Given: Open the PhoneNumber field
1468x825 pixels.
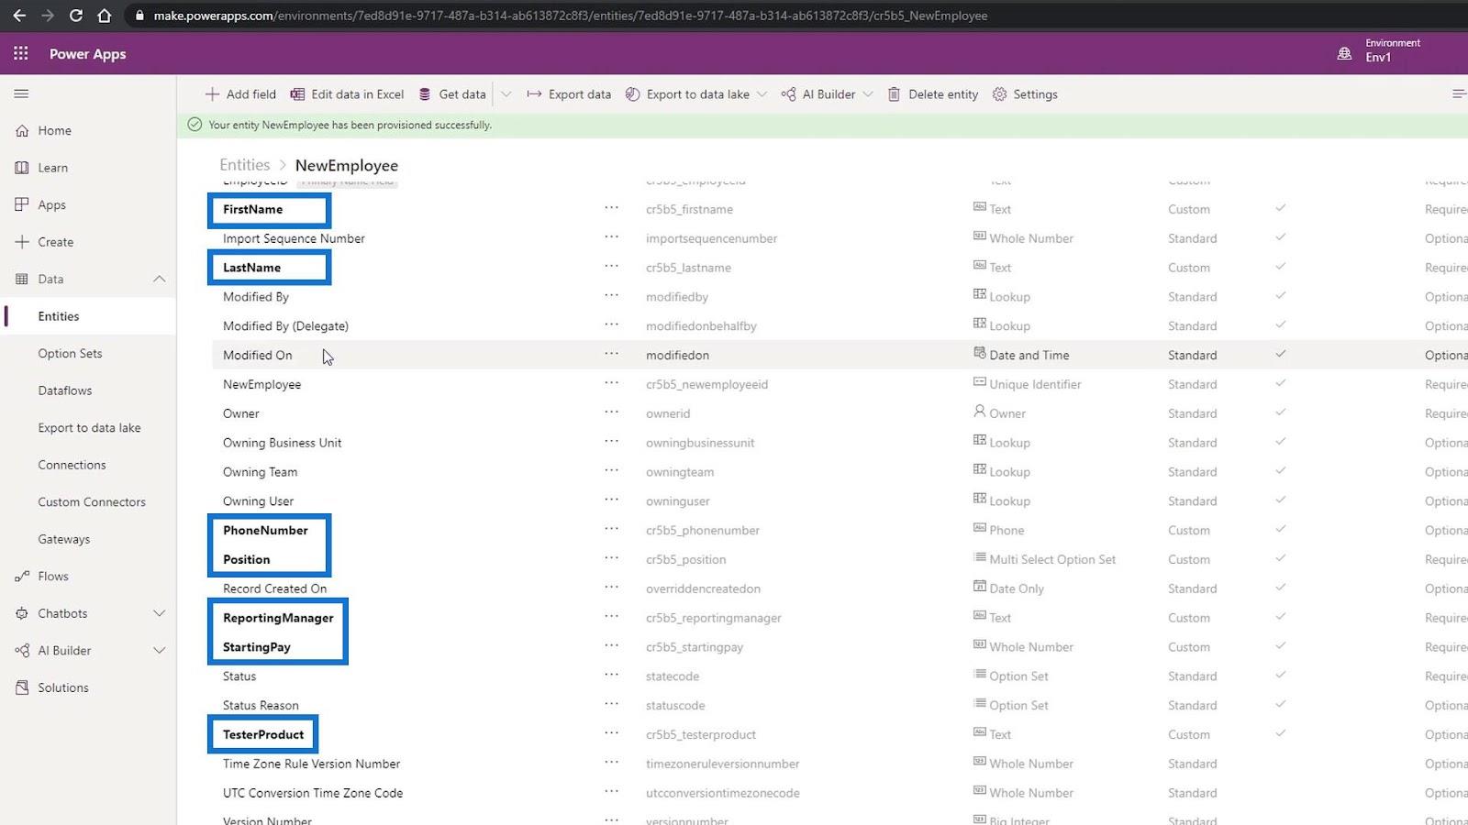Looking at the screenshot, I should pyautogui.click(x=265, y=530).
